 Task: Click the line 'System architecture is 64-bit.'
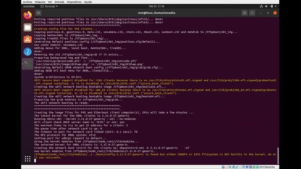tap(58, 77)
